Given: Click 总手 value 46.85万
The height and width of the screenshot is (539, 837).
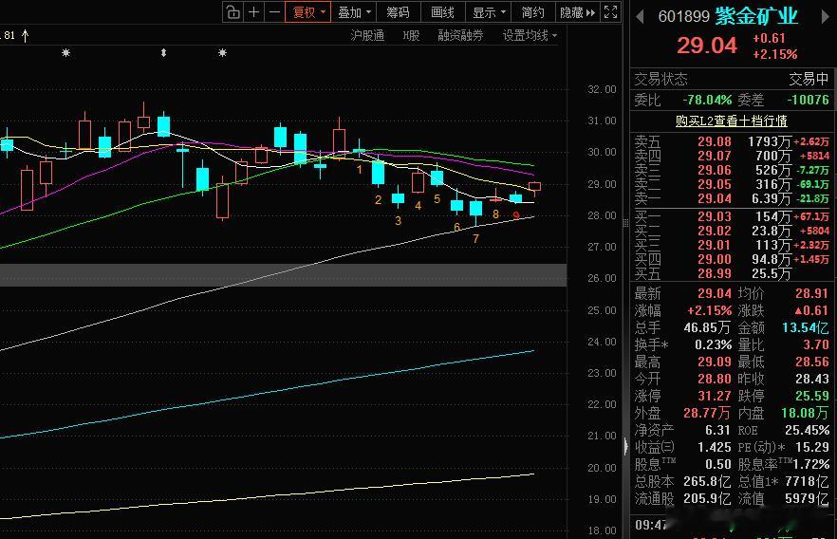Looking at the screenshot, I should point(707,327).
